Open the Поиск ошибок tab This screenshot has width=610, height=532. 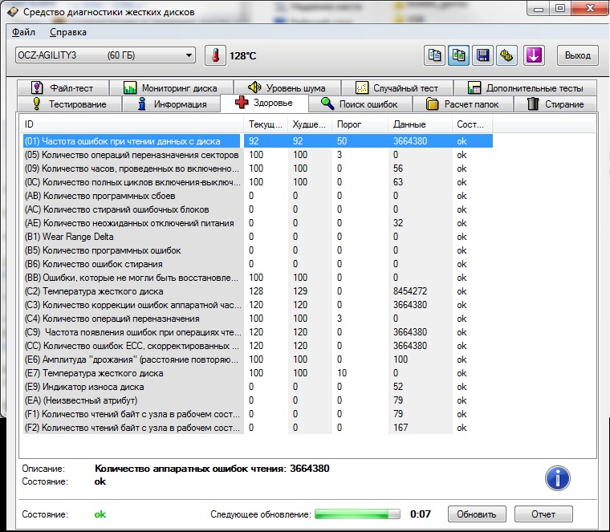[x=360, y=104]
